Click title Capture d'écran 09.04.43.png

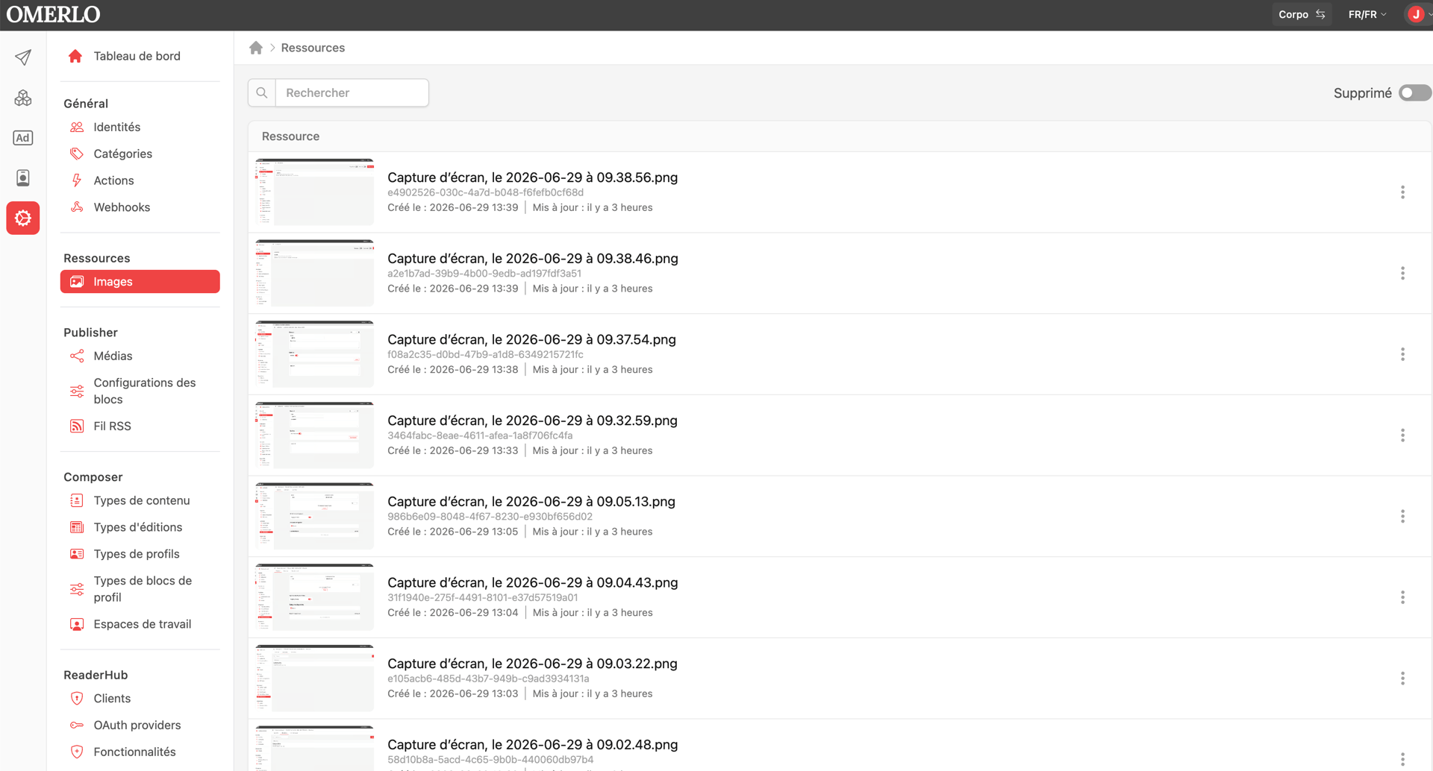point(533,582)
